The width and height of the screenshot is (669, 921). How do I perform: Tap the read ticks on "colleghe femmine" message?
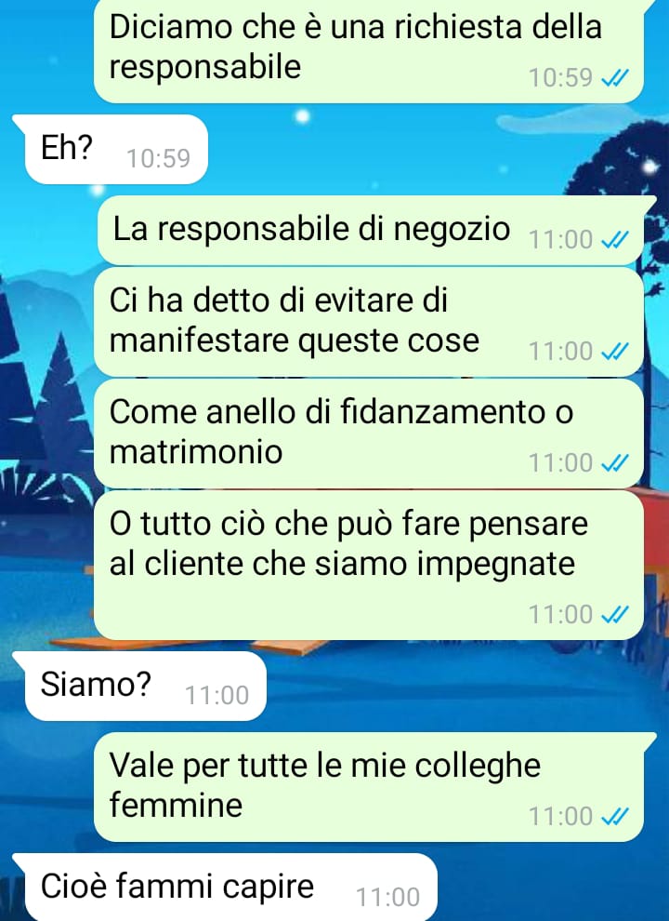[616, 817]
